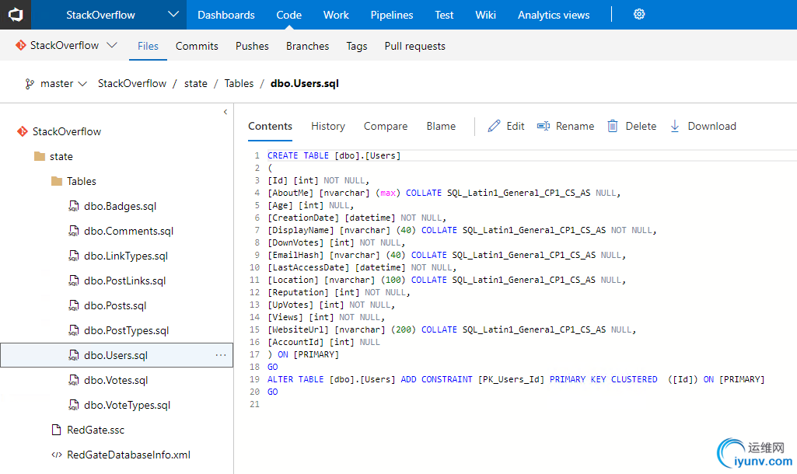Open dbo.Votes.sql in the tree
Image resolution: width=797 pixels, height=474 pixels.
tap(117, 380)
